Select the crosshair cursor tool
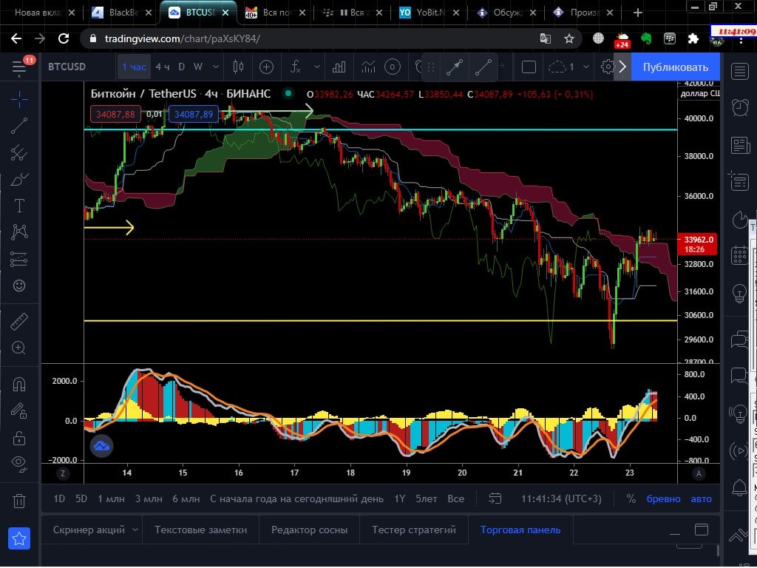This screenshot has width=757, height=568. point(19,100)
